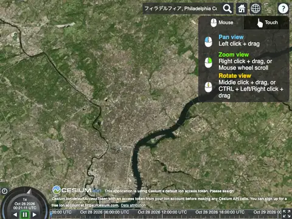Click the 00:21:11 UTC time readout

point(25,208)
